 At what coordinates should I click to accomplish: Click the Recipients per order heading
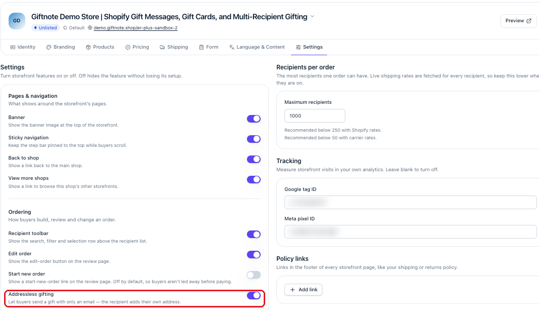click(305, 67)
